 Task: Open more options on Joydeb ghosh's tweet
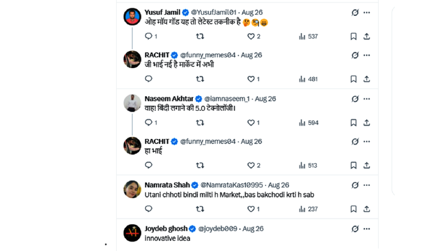(x=367, y=229)
